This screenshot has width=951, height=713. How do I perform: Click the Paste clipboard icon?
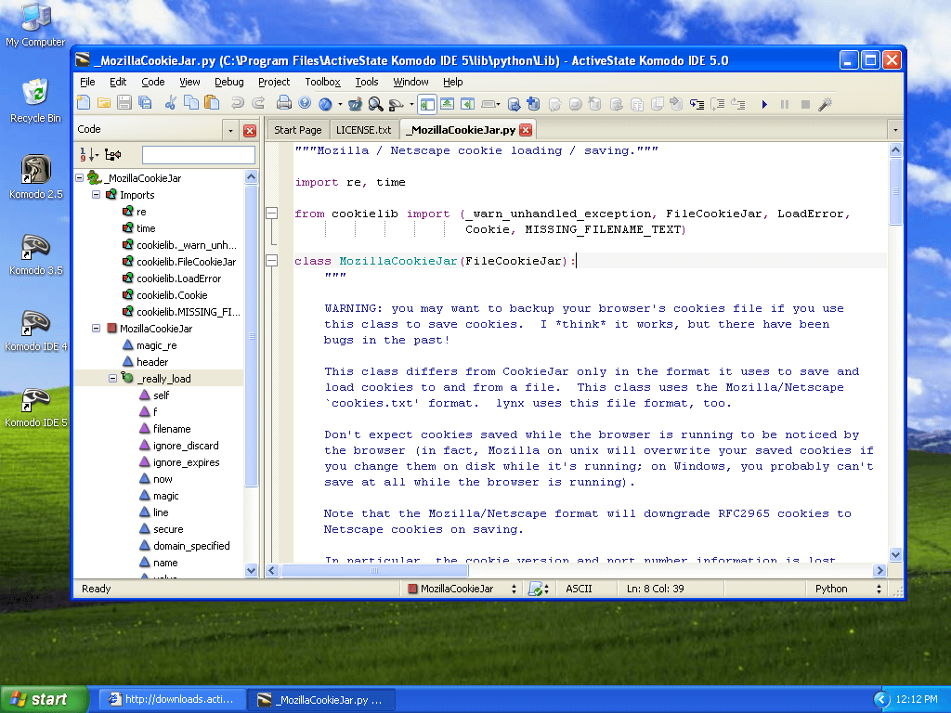(x=212, y=104)
